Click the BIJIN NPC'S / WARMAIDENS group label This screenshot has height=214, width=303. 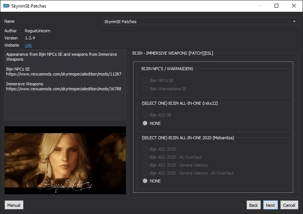click(x=167, y=69)
